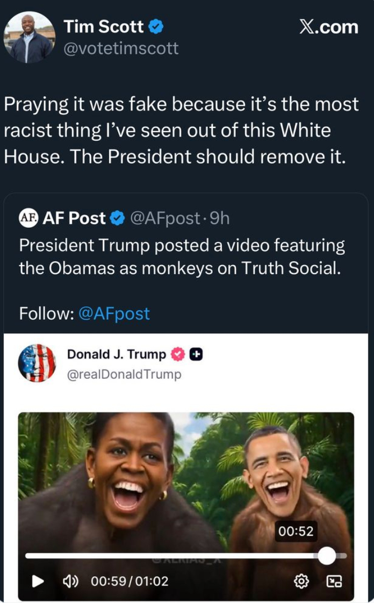374x603 pixels.
Task: Toggle picture-in-picture mode icon
Action: (x=334, y=581)
